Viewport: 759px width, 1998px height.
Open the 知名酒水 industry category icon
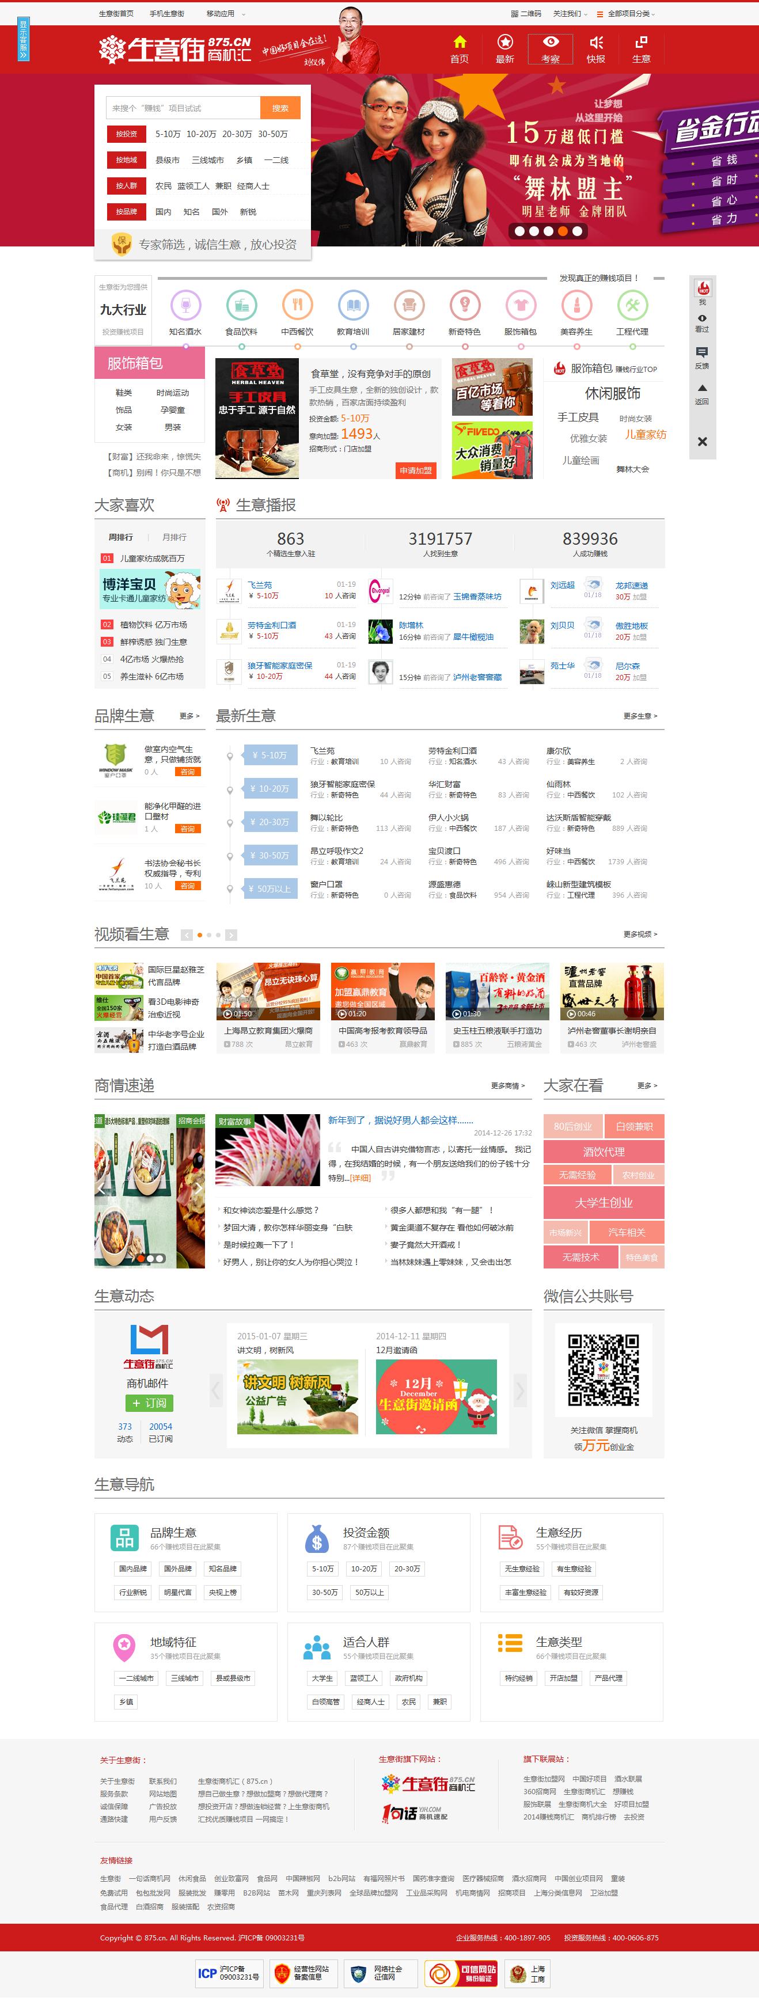click(185, 305)
